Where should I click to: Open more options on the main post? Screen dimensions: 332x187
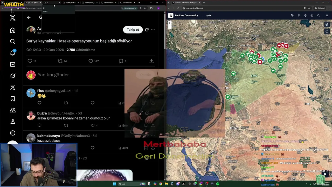coord(153,30)
